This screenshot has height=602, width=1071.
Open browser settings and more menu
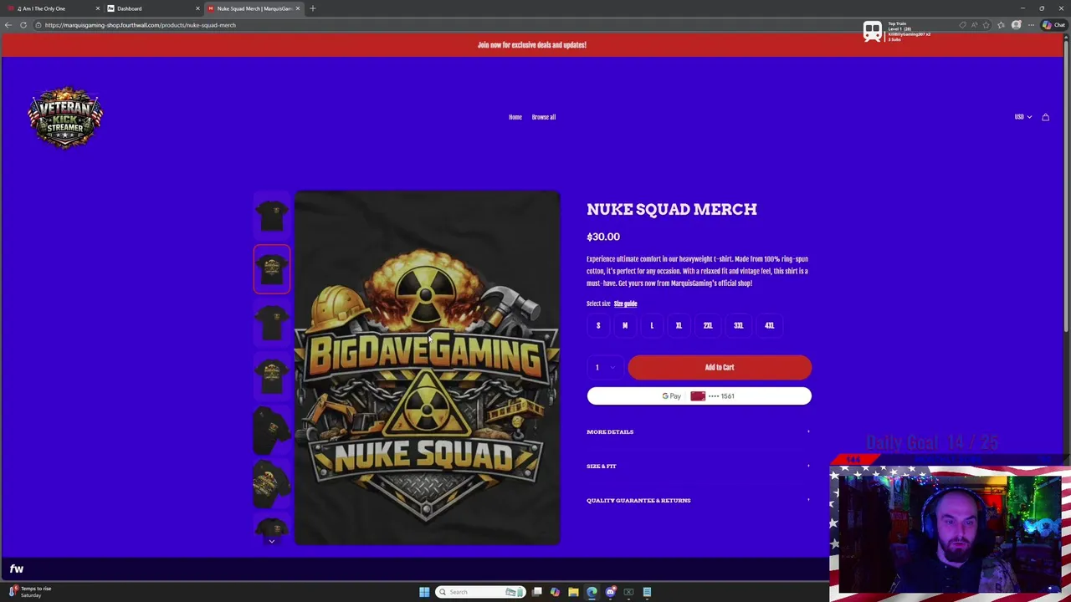click(1031, 25)
